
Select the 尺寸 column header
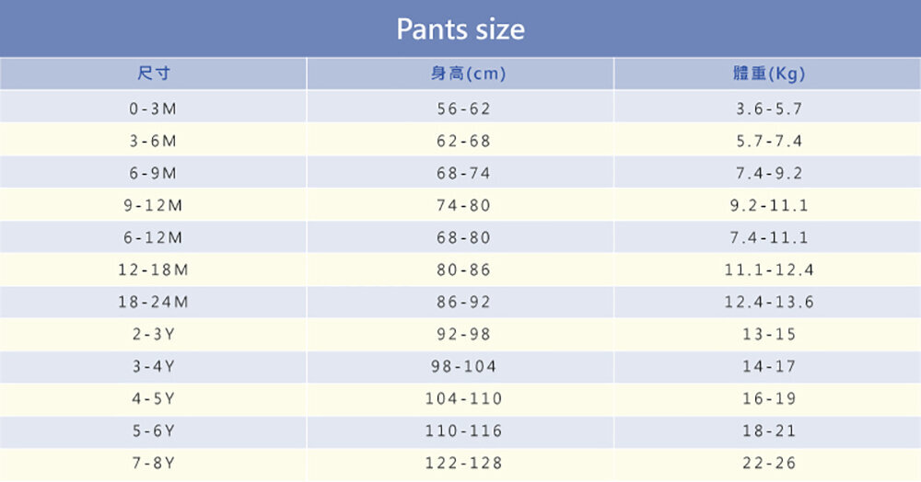(x=153, y=74)
